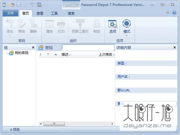180x135 pixels.
Task: Click the top bar icon in quick access toolbar
Action: [x=32, y=5]
